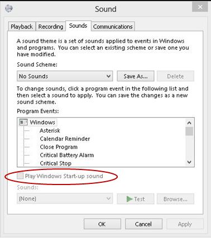Click the Browse... button
Viewport: 211px width, 238px height.
click(175, 199)
